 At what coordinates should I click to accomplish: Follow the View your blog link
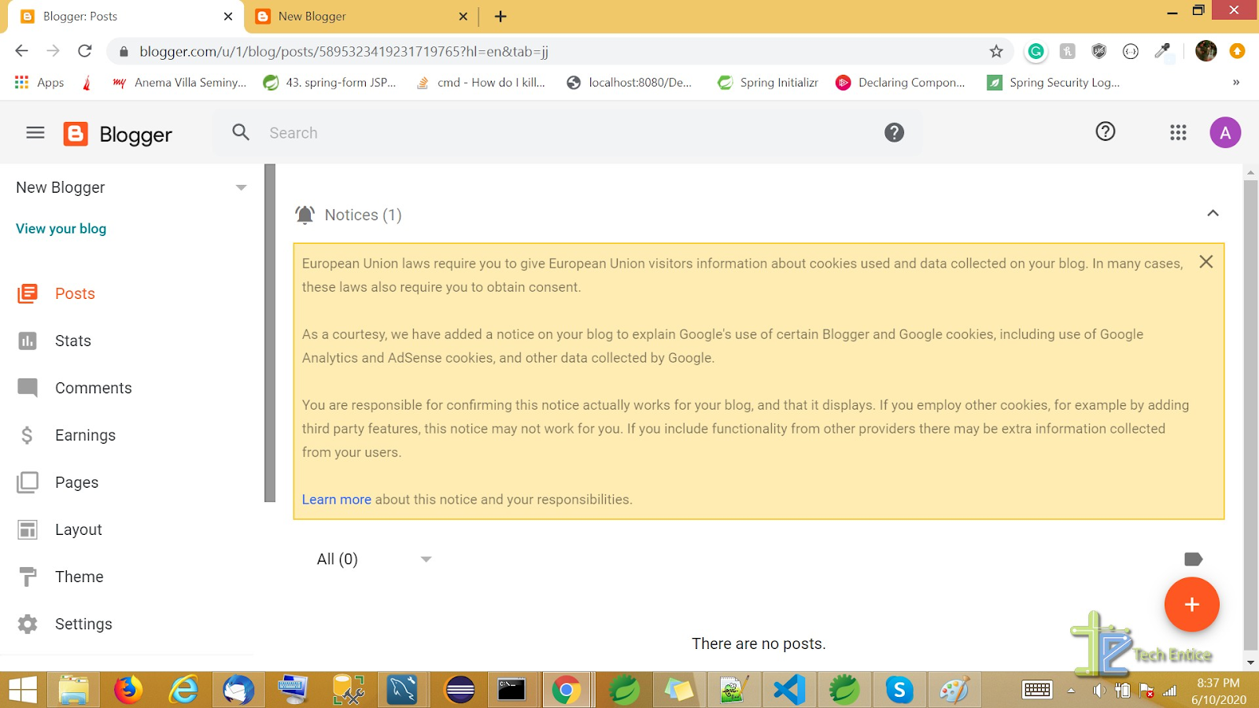click(x=61, y=228)
